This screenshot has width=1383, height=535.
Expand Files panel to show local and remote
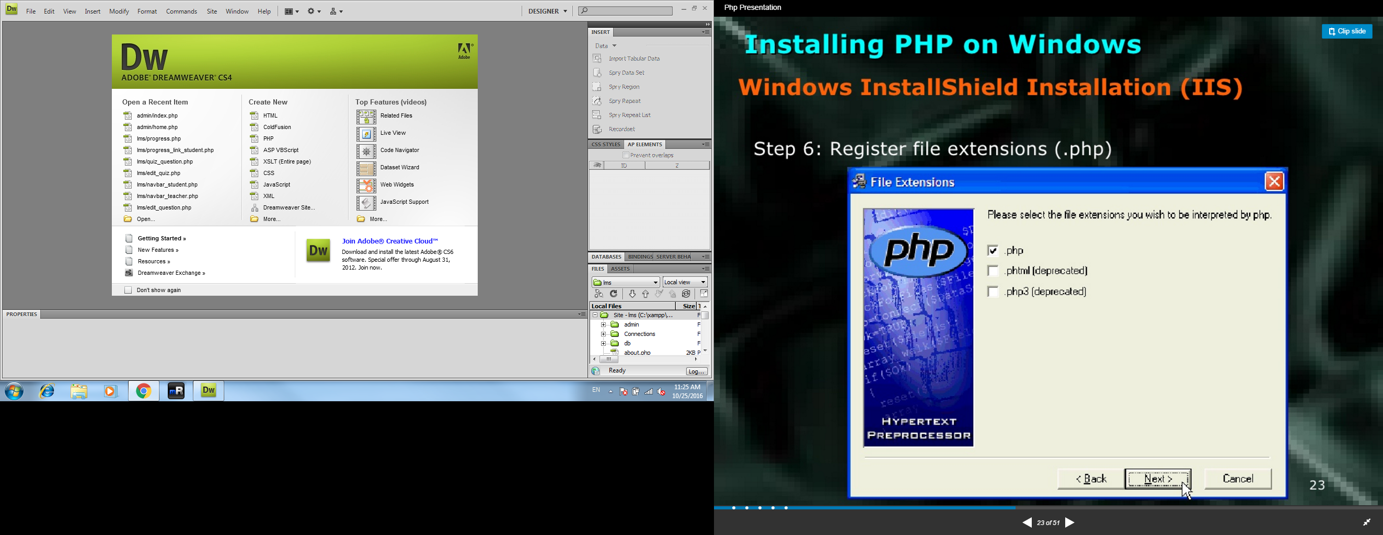click(704, 294)
